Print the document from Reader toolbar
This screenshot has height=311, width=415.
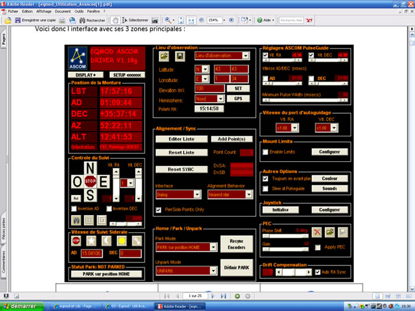62,20
